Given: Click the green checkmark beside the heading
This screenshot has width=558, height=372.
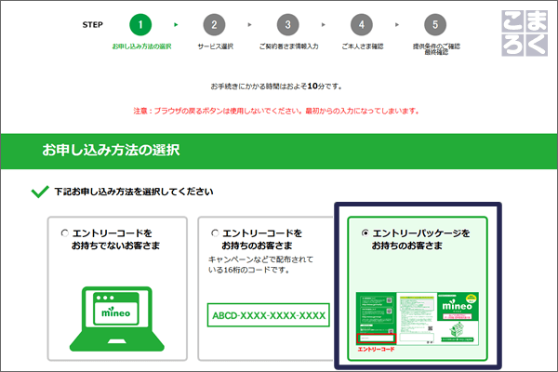Looking at the screenshot, I should pos(40,192).
